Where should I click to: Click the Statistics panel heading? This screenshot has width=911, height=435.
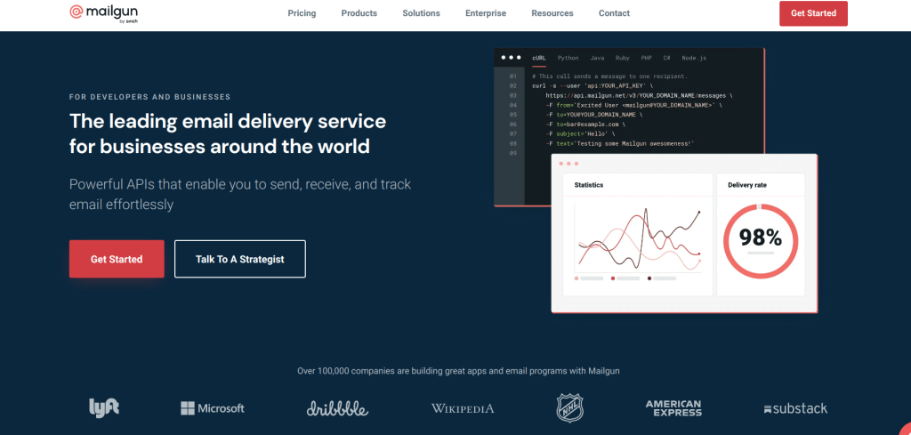tap(589, 185)
